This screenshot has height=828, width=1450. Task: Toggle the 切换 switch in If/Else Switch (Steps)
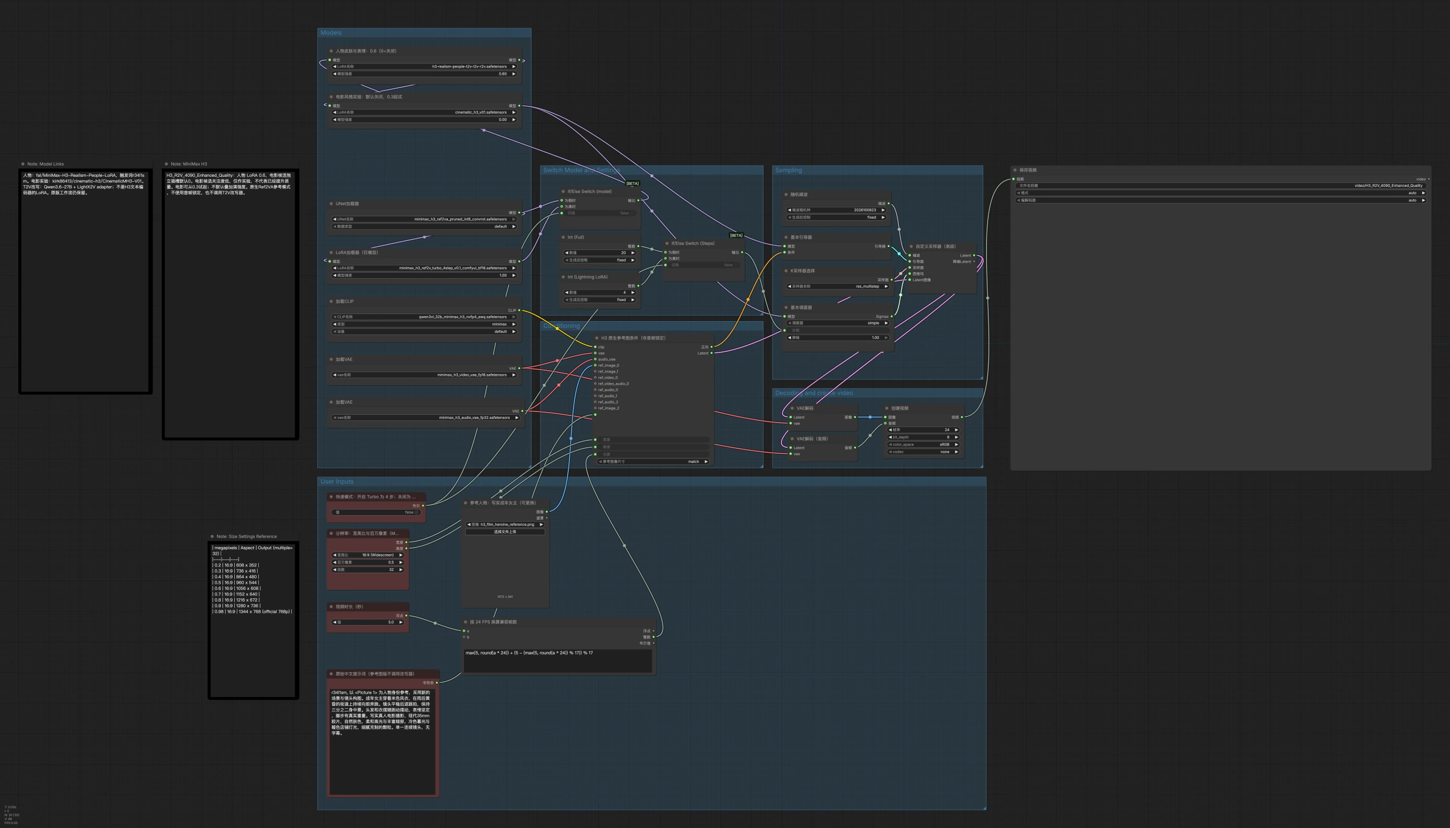pyautogui.click(x=703, y=265)
